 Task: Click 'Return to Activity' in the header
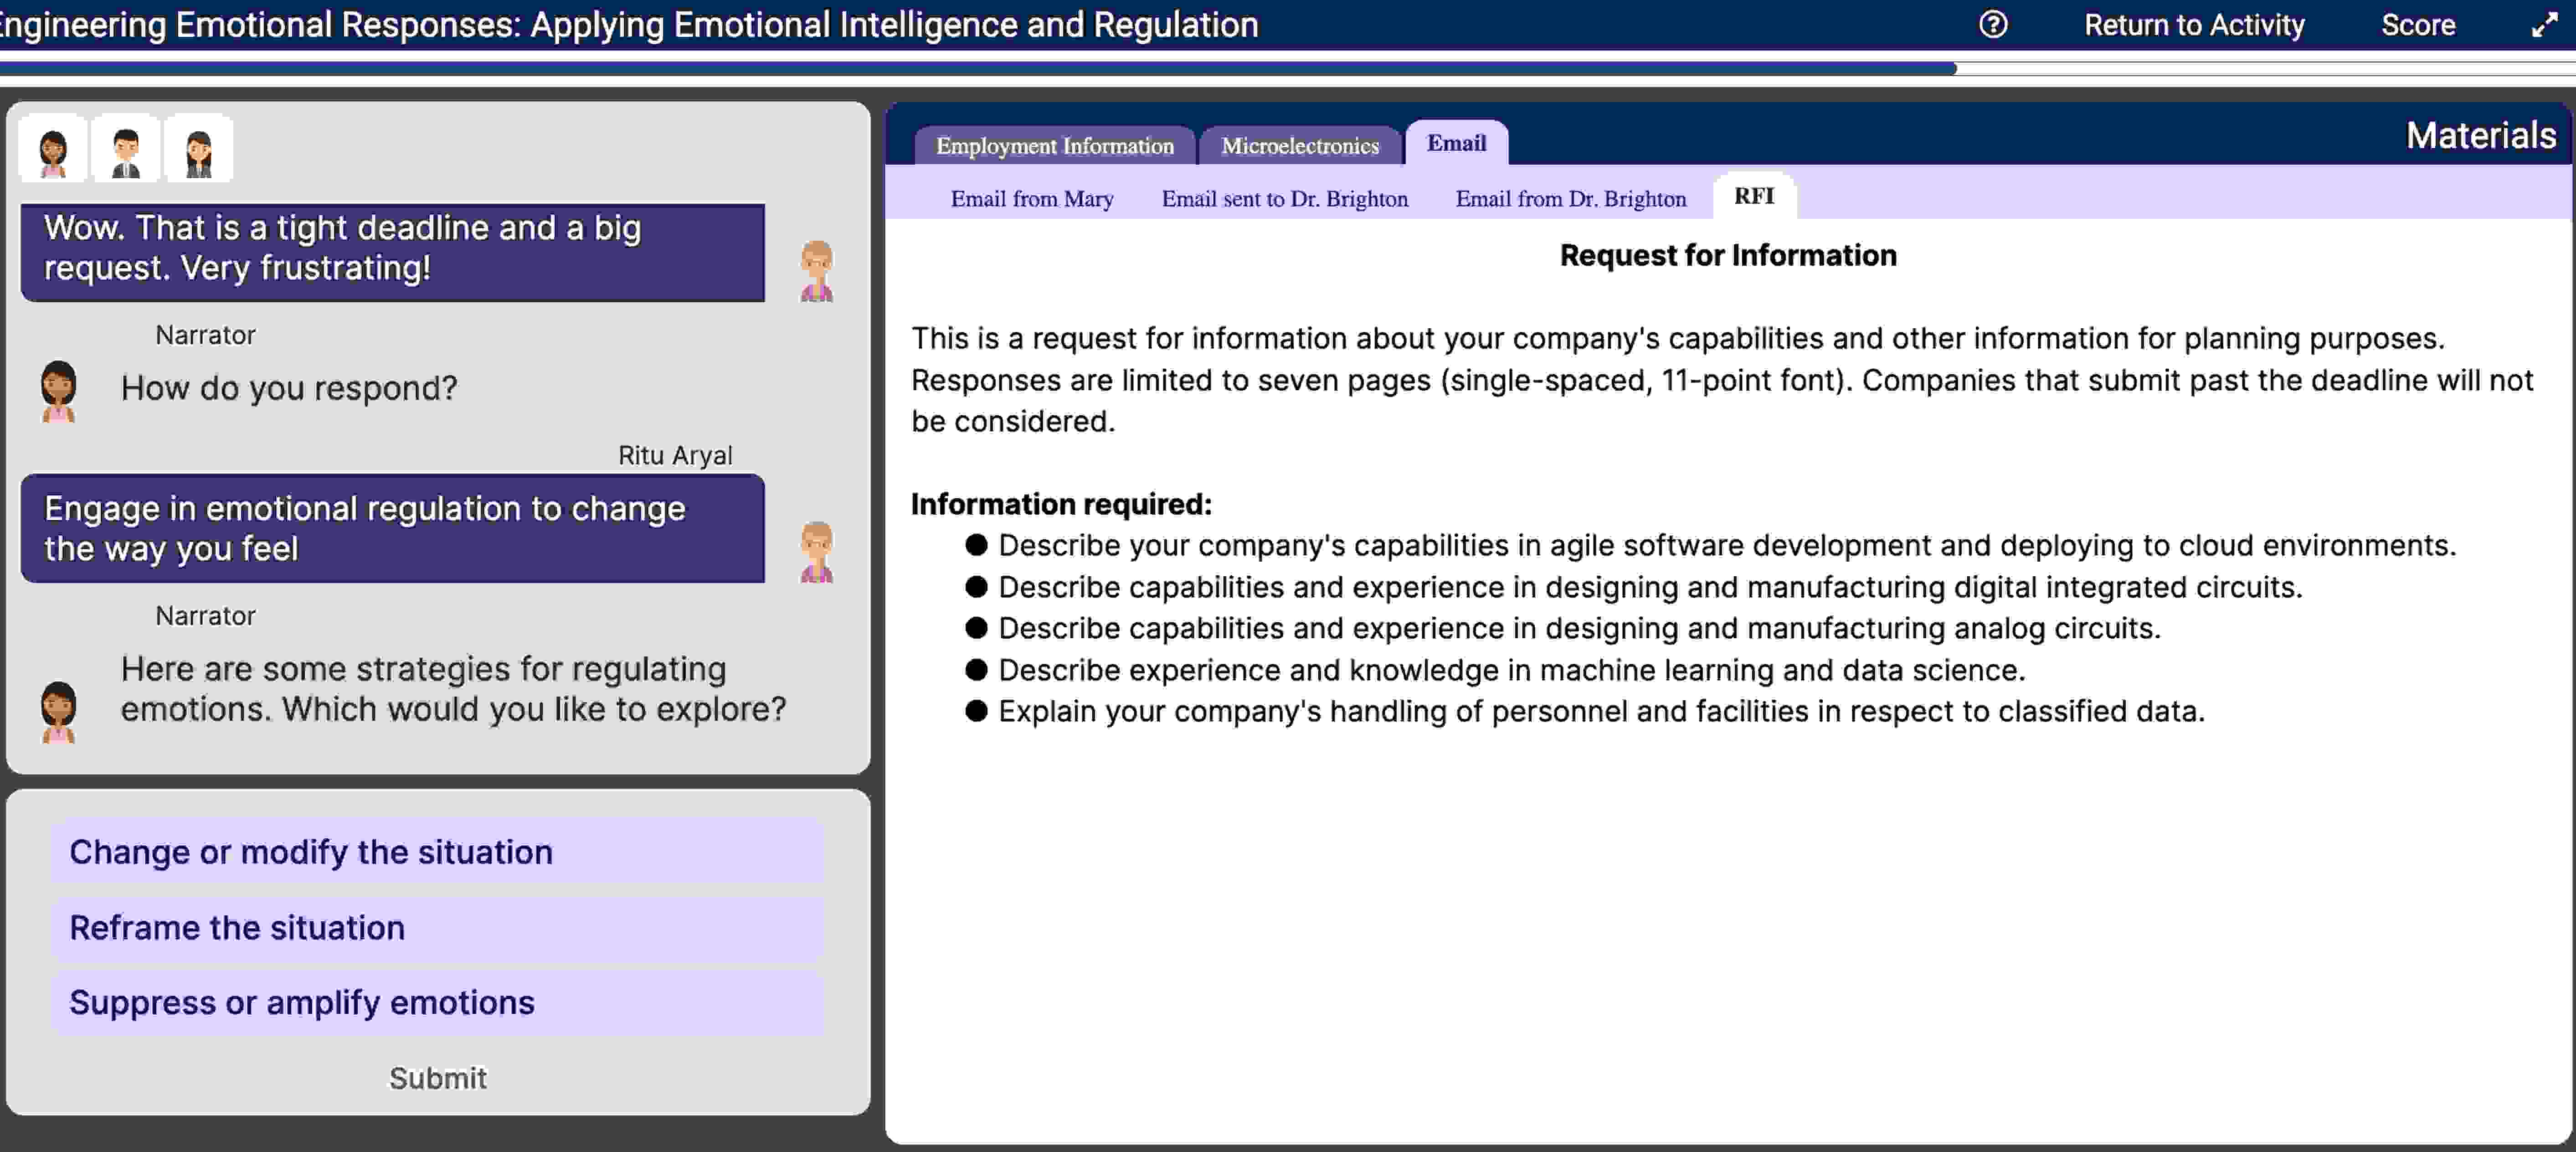tap(2194, 25)
